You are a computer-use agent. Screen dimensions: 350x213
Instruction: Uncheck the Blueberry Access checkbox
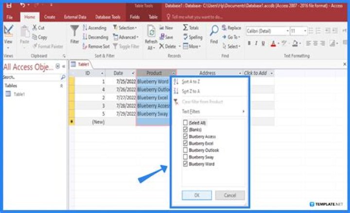[185, 136]
